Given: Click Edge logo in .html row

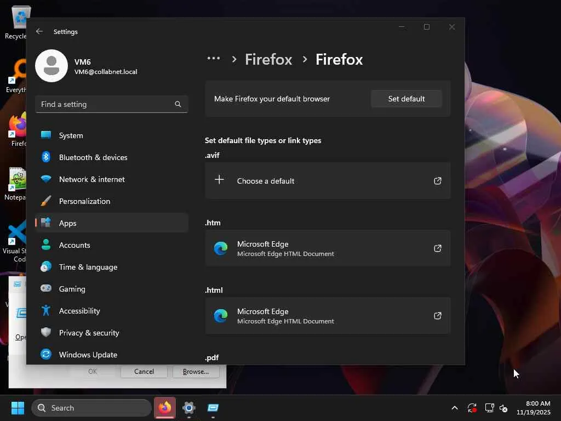Looking at the screenshot, I should (221, 316).
